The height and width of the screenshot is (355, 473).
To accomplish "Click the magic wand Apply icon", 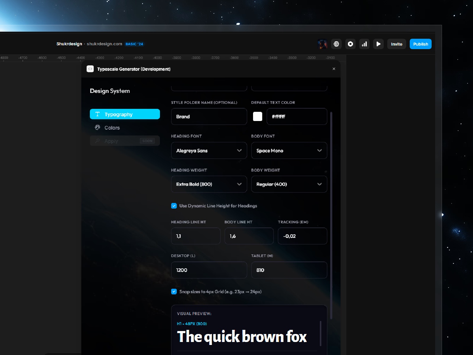I will coord(98,141).
